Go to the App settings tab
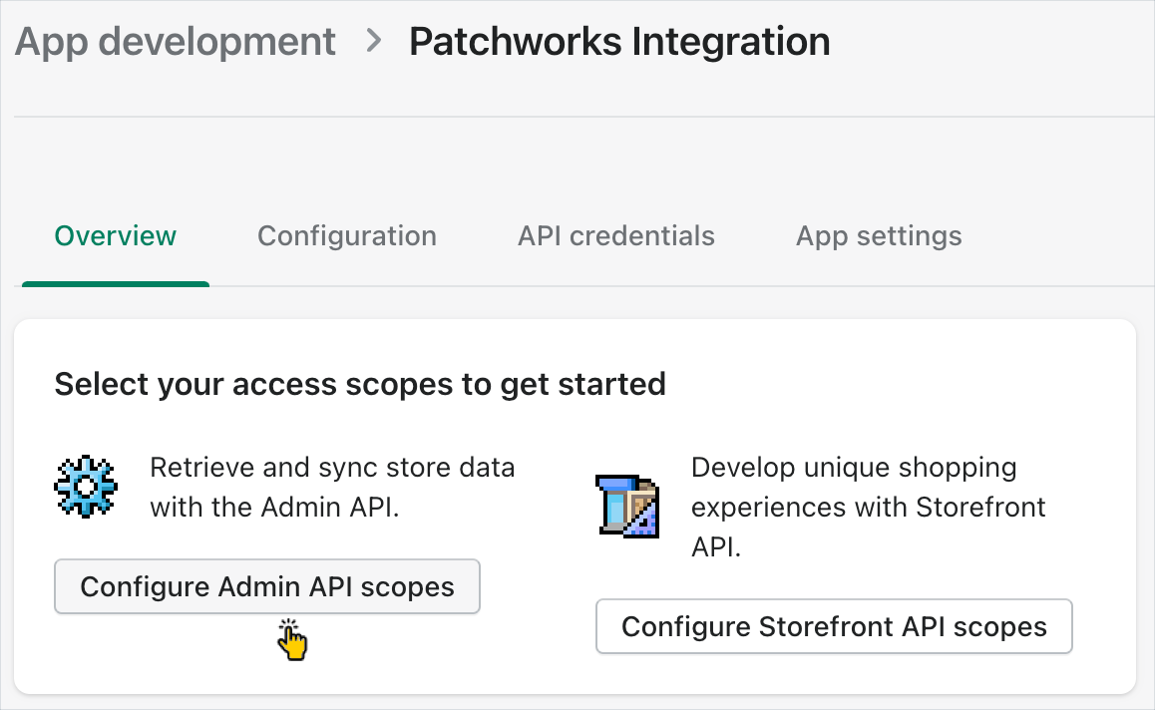 click(878, 236)
